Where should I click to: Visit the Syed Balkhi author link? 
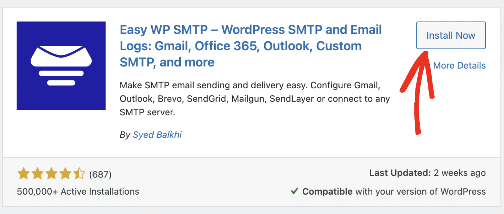[157, 135]
